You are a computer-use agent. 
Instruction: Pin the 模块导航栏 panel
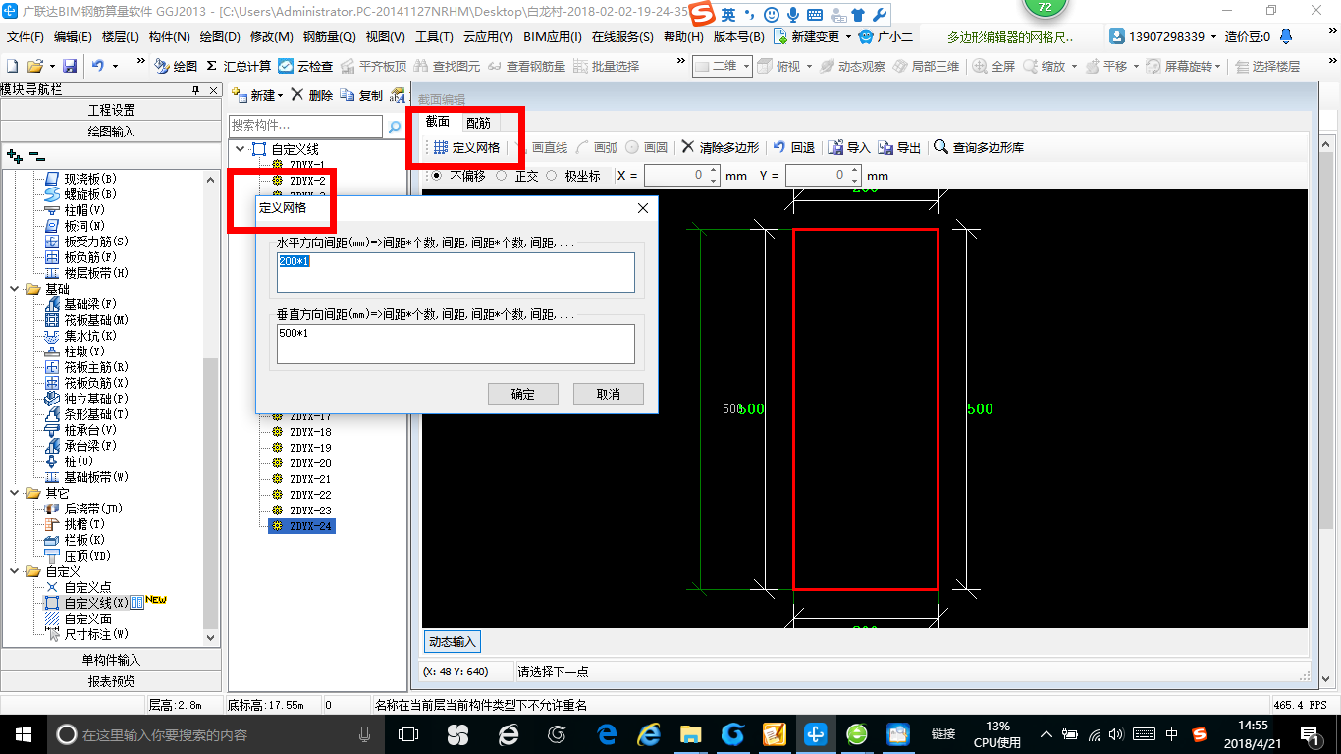click(x=195, y=89)
